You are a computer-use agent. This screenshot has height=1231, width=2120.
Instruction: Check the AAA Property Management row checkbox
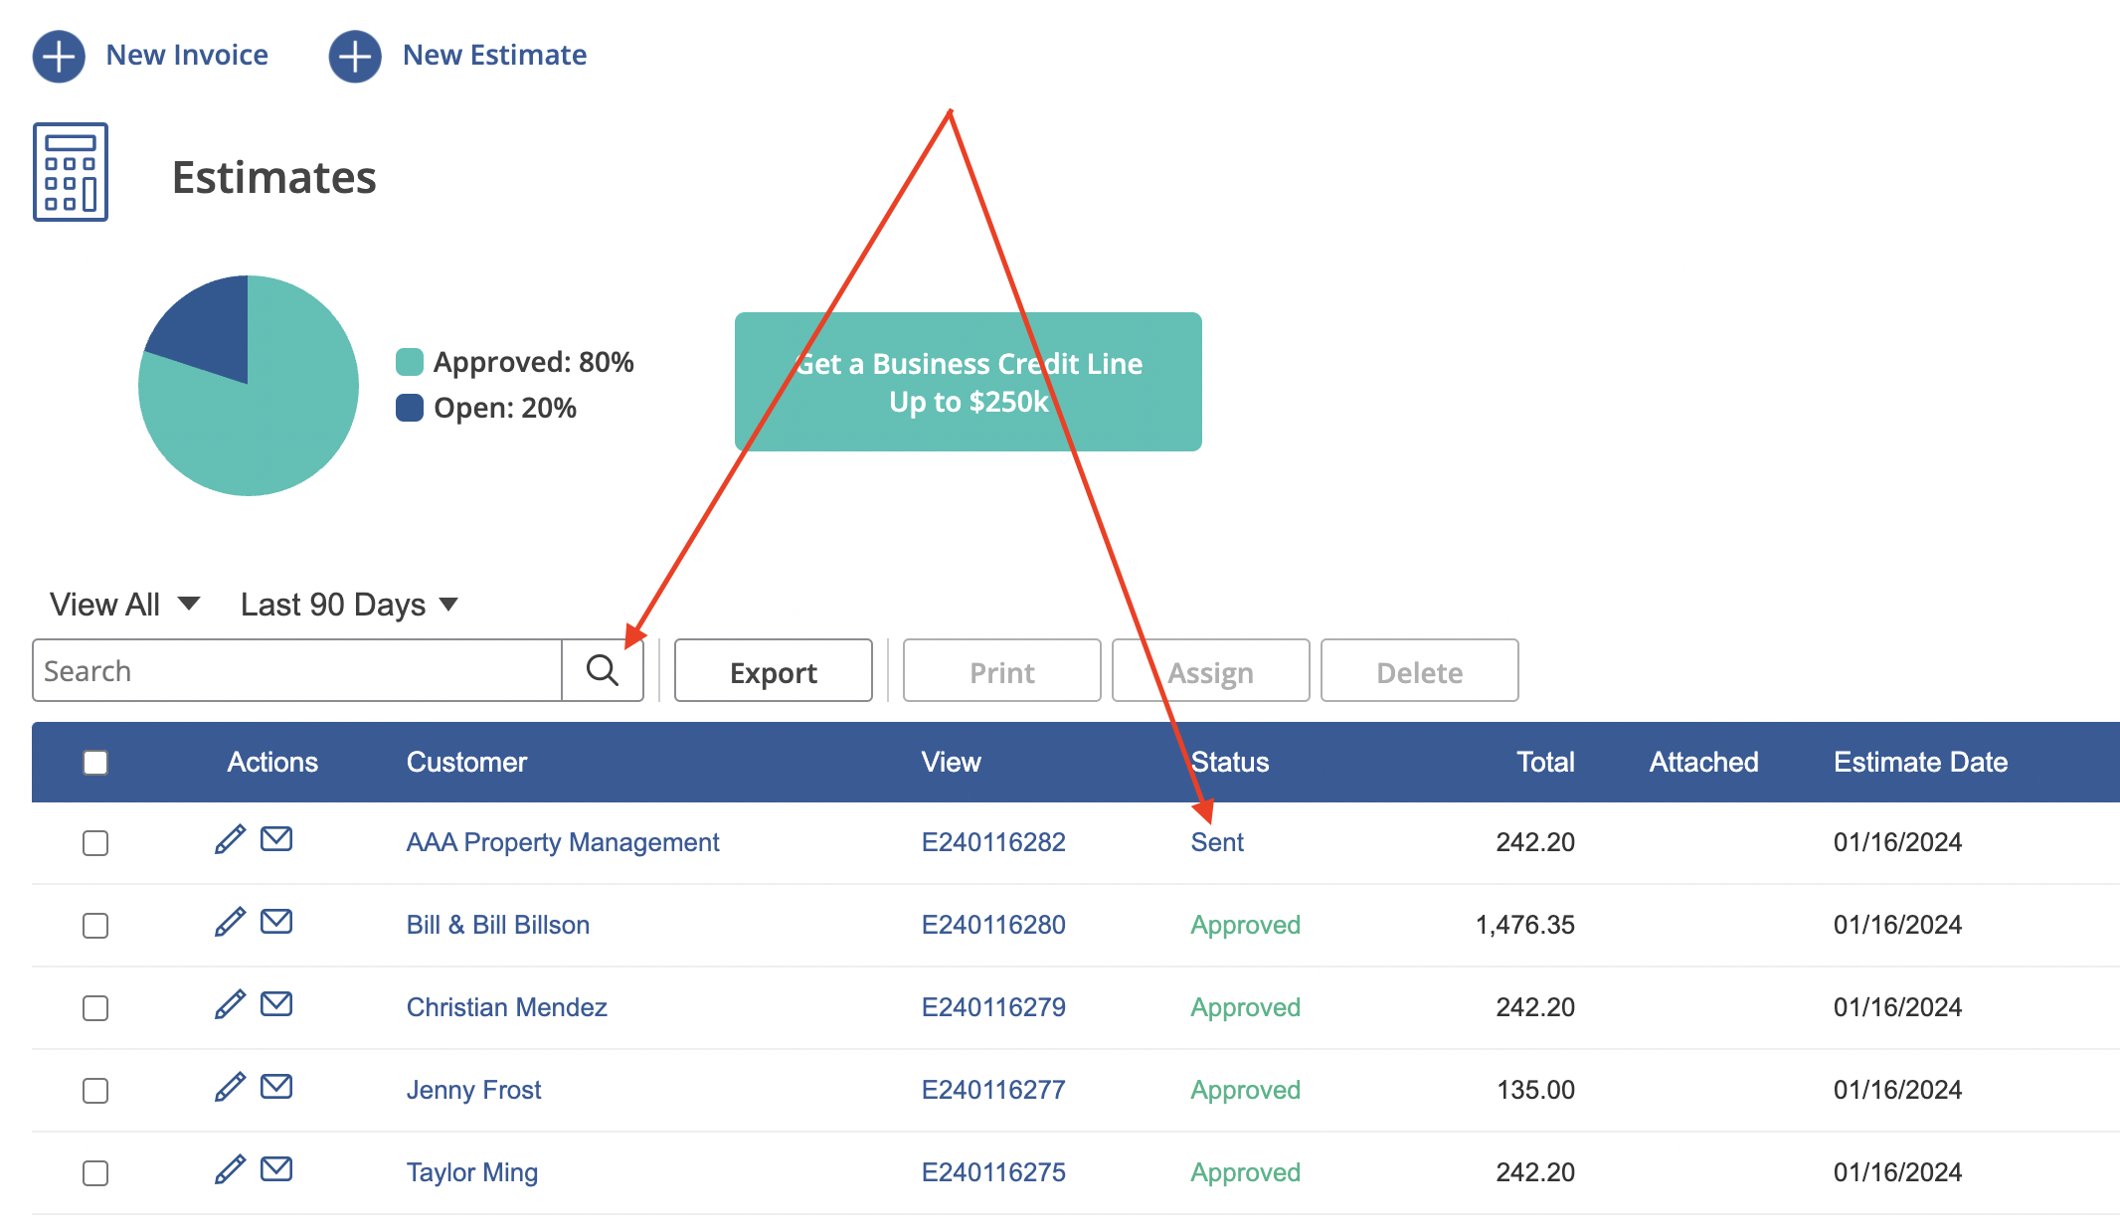tap(95, 843)
